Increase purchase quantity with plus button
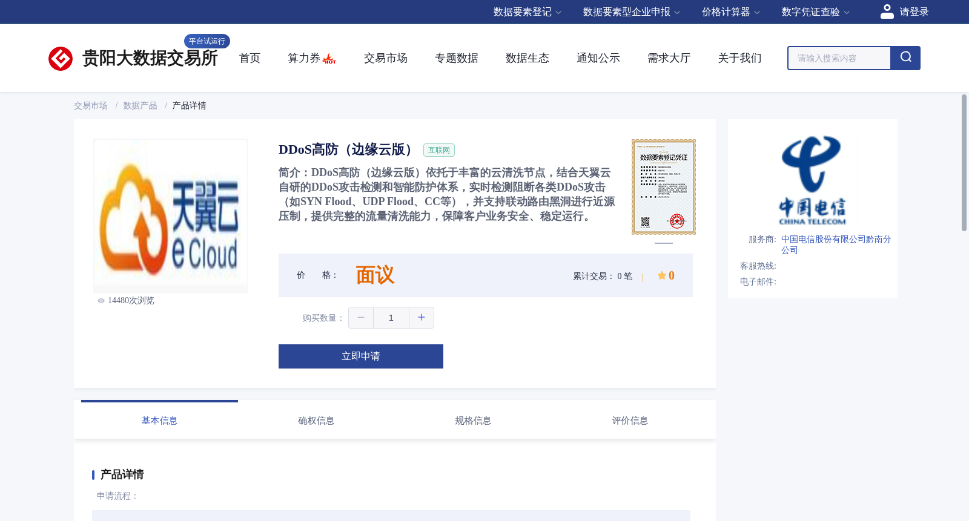 coord(422,318)
